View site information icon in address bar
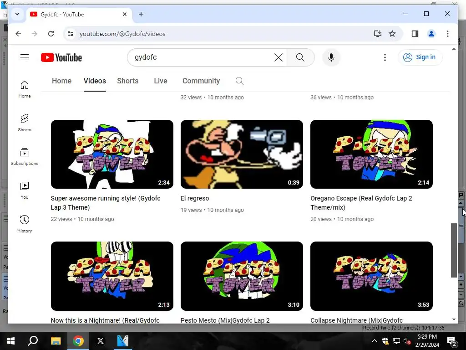The height and width of the screenshot is (350, 466). (x=71, y=34)
